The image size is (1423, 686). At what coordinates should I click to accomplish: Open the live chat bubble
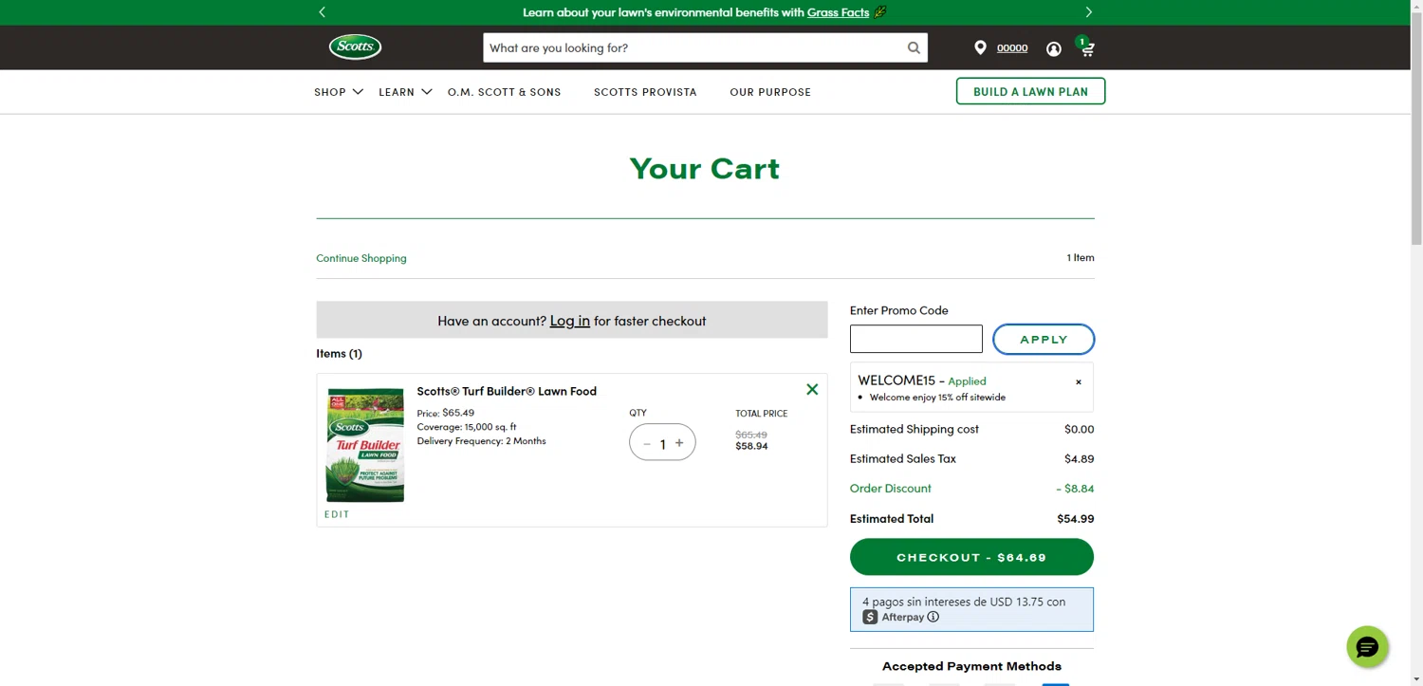coord(1367,647)
